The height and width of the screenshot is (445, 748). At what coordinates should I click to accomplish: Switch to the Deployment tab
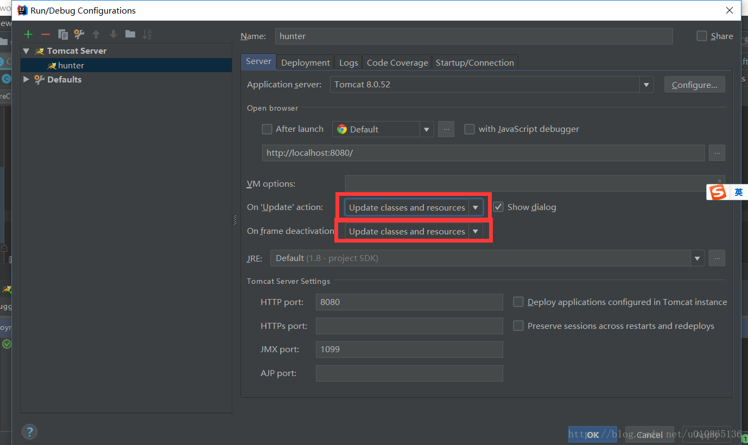(306, 62)
